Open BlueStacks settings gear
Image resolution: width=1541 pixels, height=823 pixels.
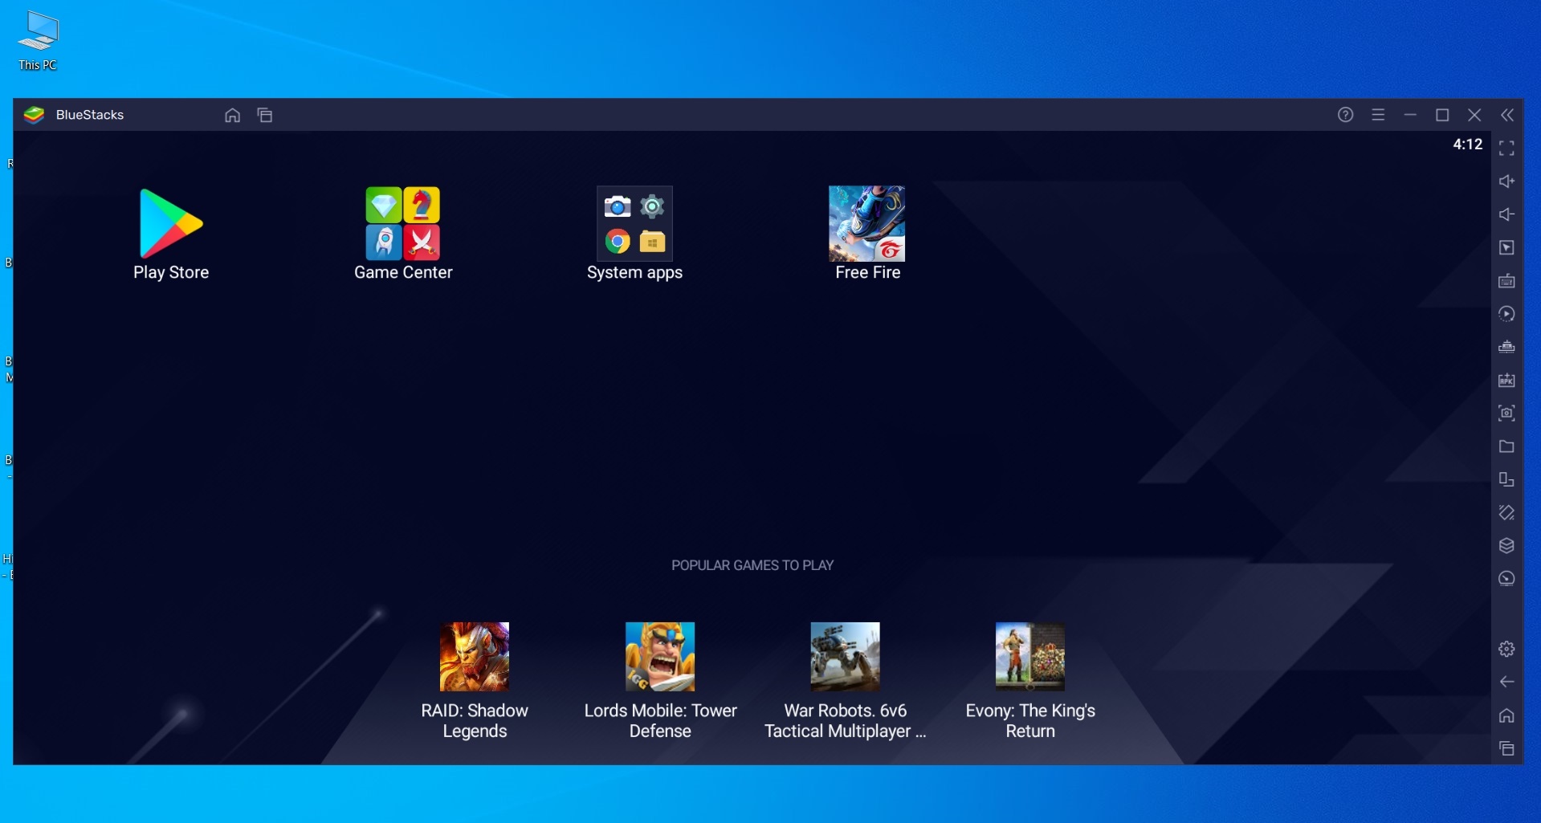pyautogui.click(x=1506, y=649)
